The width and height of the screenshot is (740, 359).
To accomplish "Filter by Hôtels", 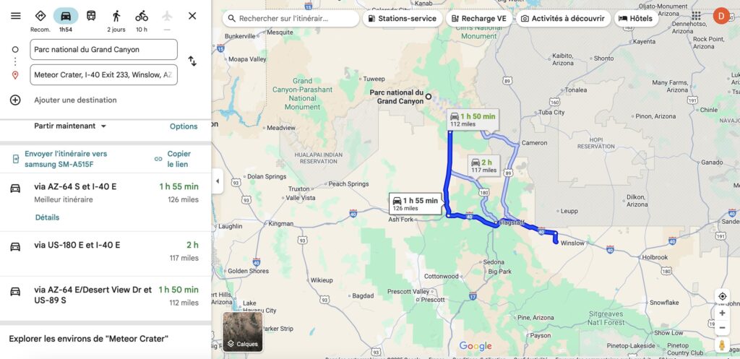I will (636, 18).
